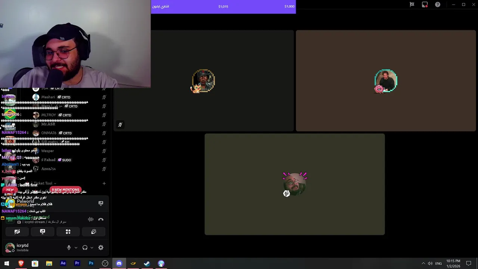The width and height of the screenshot is (478, 269).
Task: Open the Windows notification center icon
Action: coord(469,263)
